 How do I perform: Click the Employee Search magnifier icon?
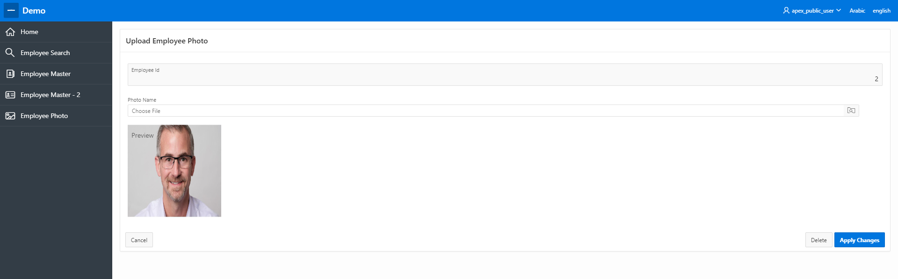pos(10,53)
